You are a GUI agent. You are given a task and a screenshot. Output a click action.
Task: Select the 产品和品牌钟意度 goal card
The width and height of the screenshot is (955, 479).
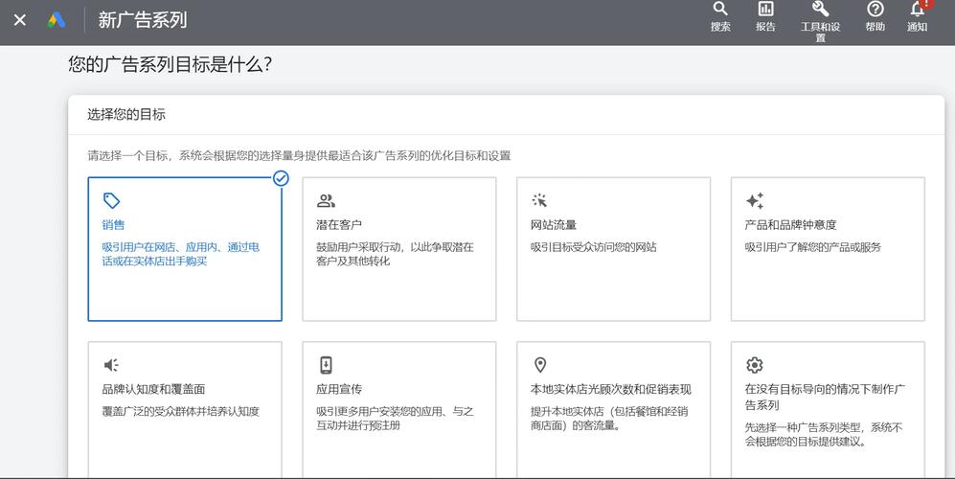(x=828, y=249)
